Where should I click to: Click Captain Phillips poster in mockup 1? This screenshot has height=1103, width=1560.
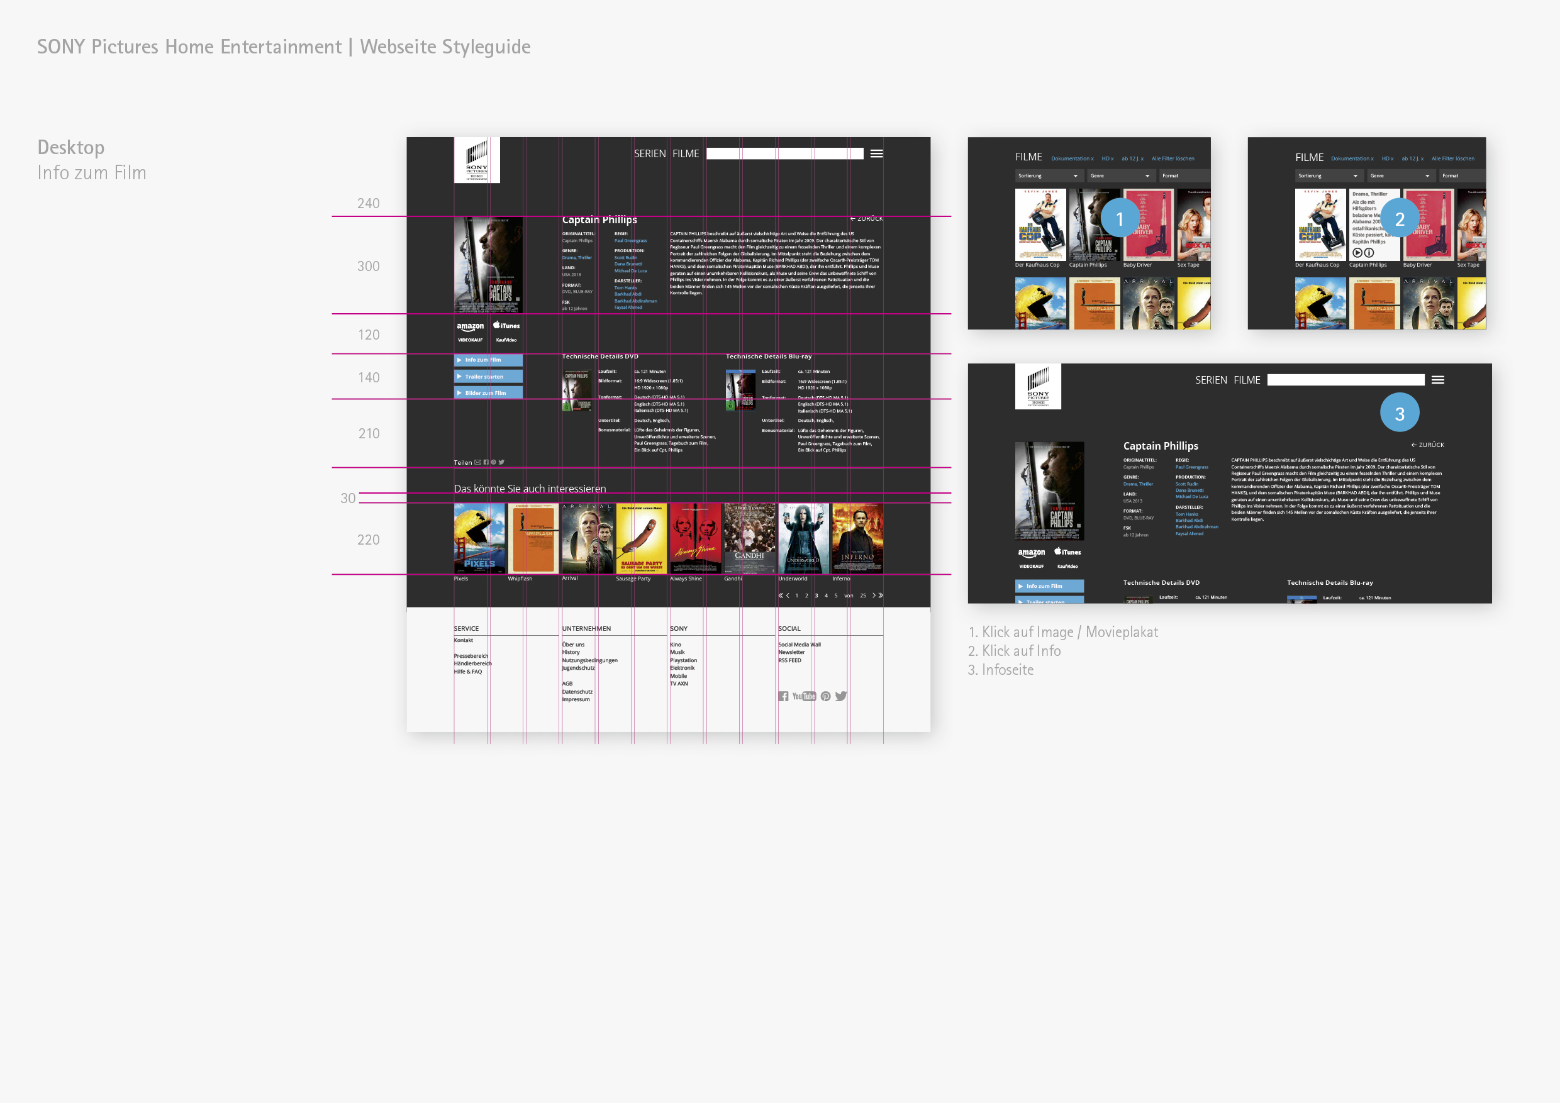point(1095,224)
